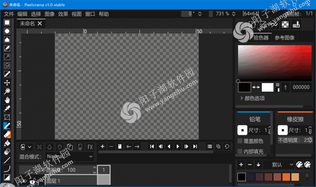Open the 编辑 menu
The height and width of the screenshot is (187, 316).
click(22, 14)
